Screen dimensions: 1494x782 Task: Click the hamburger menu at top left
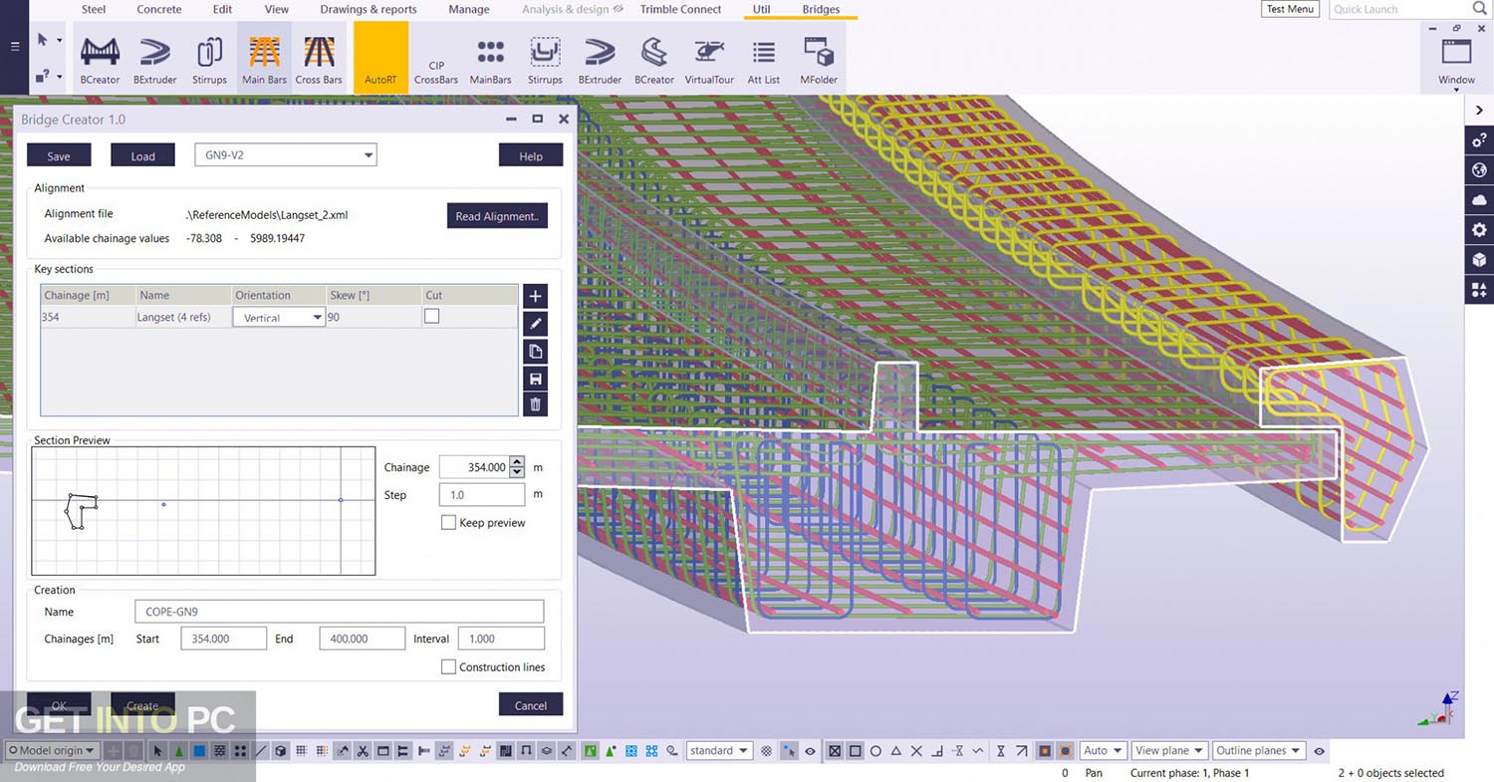tap(14, 46)
